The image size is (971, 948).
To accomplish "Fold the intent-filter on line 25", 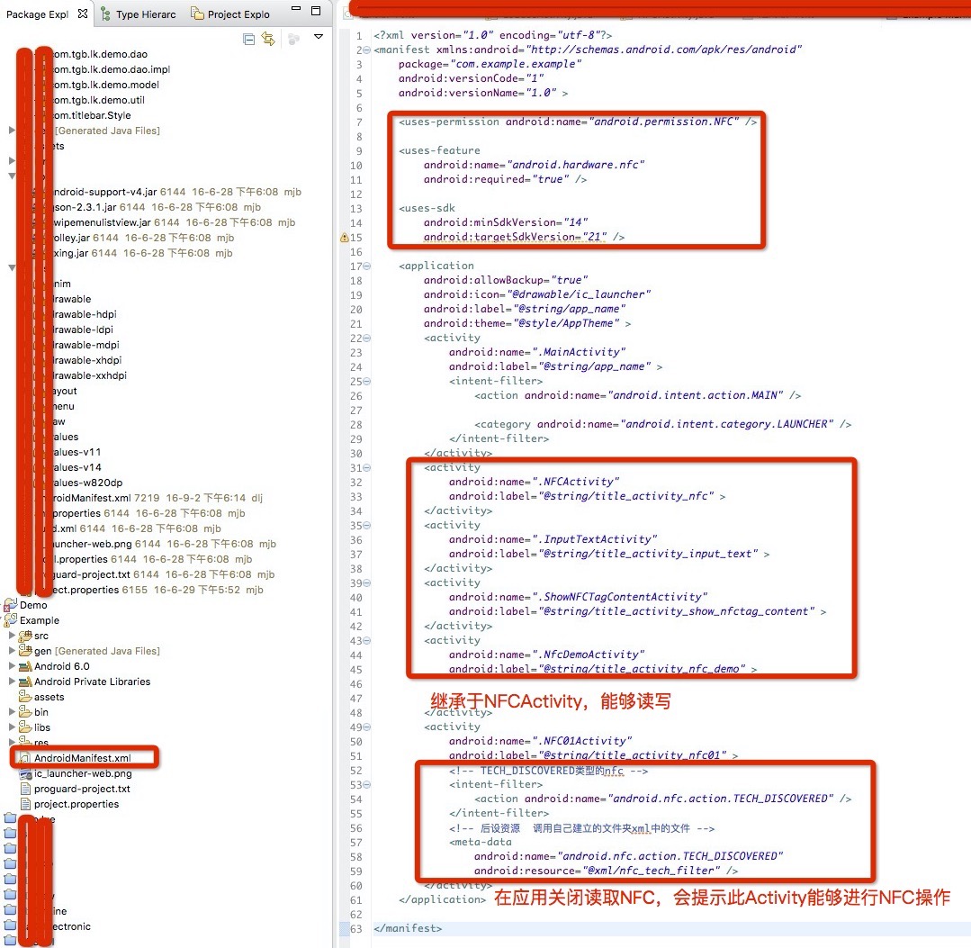I will pos(366,381).
